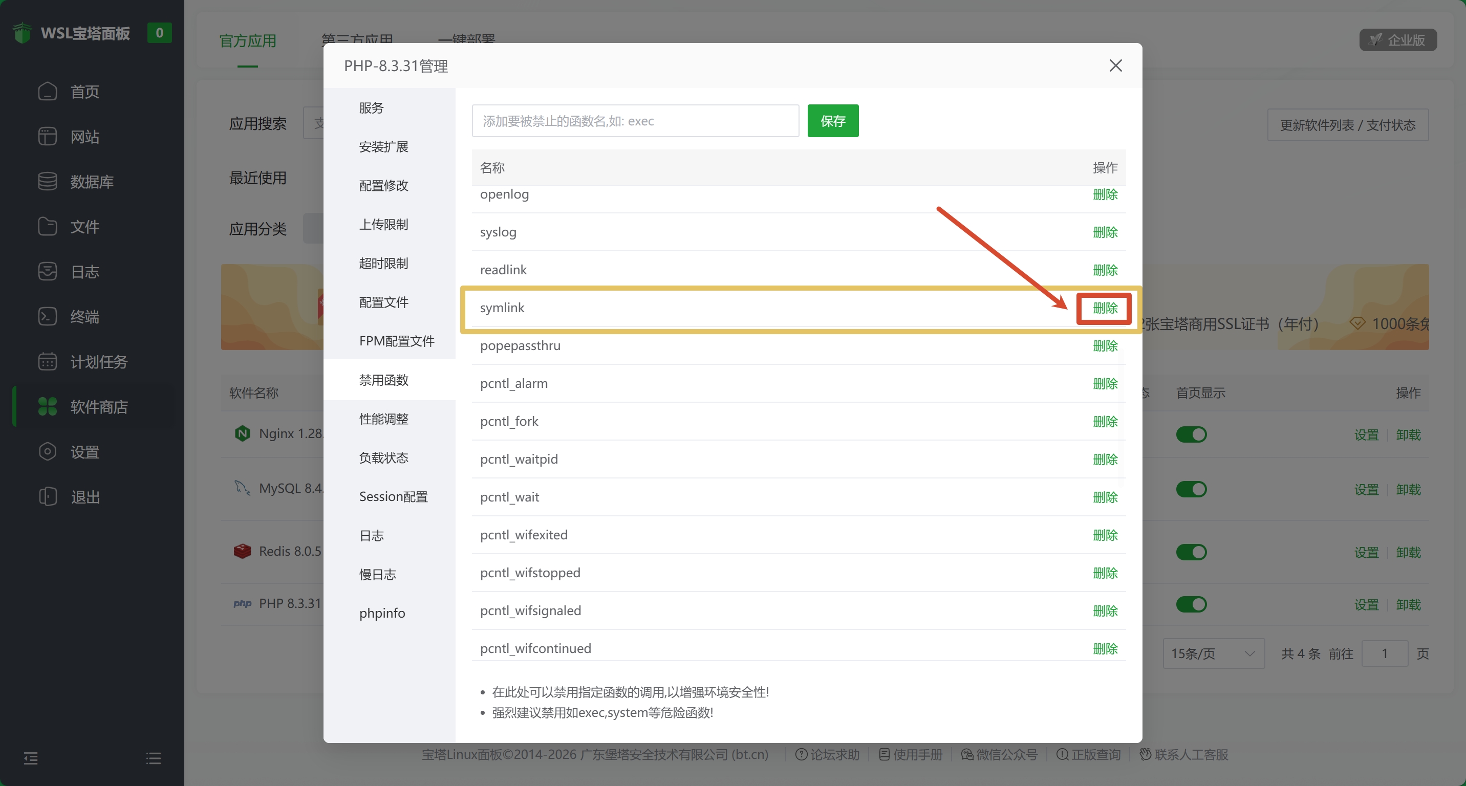Viewport: 1466px width, 786px height.
Task: Switch to FPM配置文件 tab in PHP dialog
Action: click(x=389, y=341)
